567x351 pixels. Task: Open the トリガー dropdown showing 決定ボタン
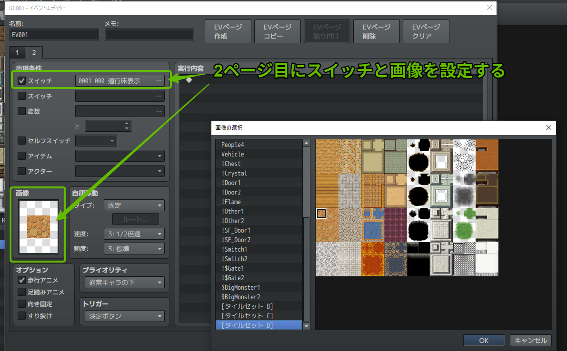124,316
